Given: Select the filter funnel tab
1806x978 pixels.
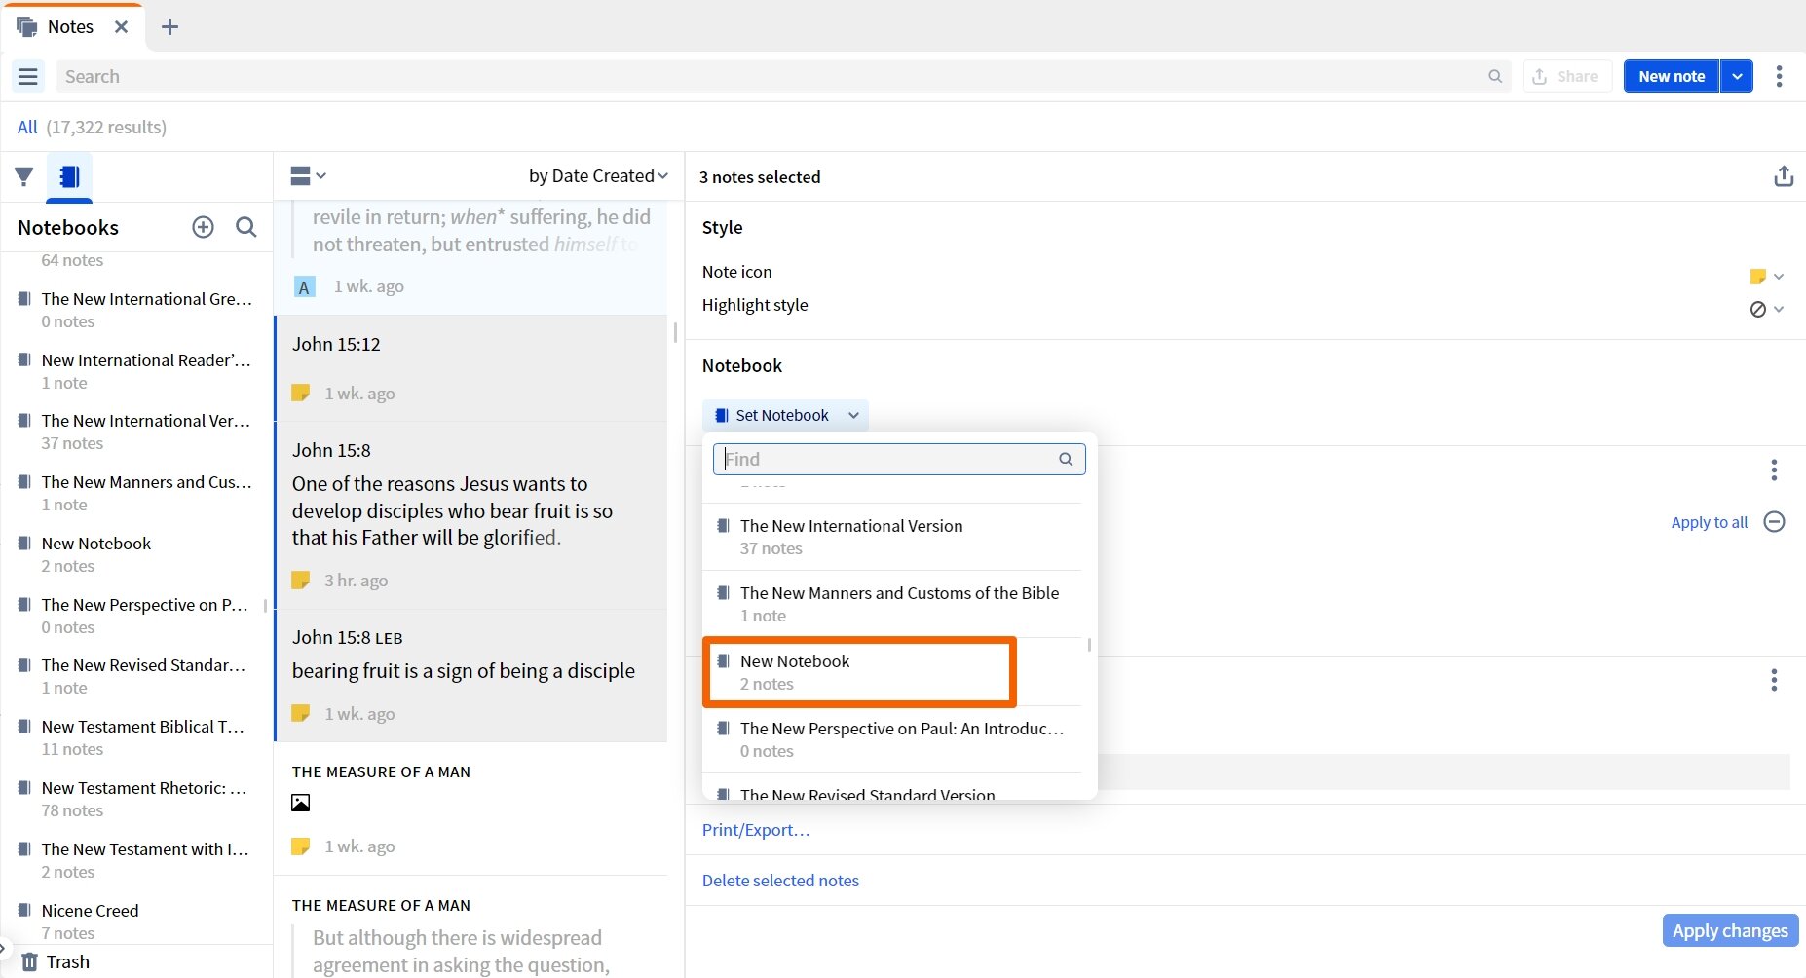Looking at the screenshot, I should 24,176.
